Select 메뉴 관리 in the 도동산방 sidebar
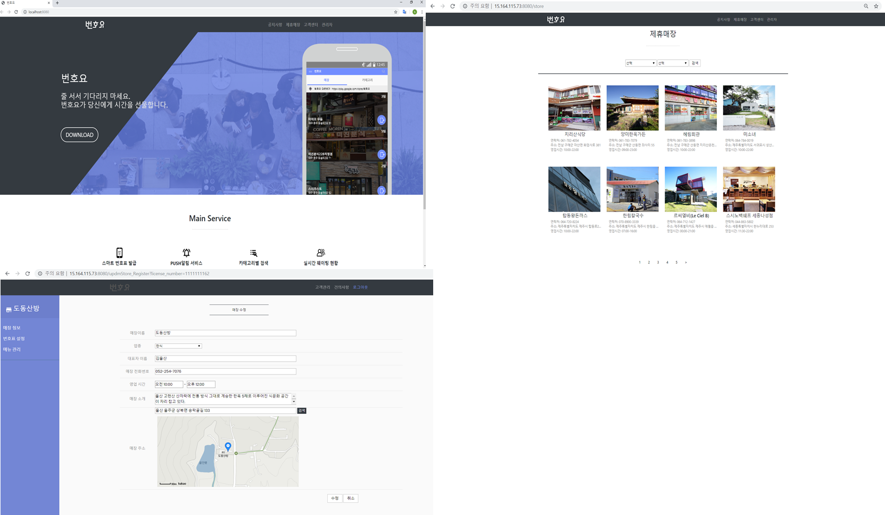Viewport: 885px width, 515px height. click(x=12, y=350)
